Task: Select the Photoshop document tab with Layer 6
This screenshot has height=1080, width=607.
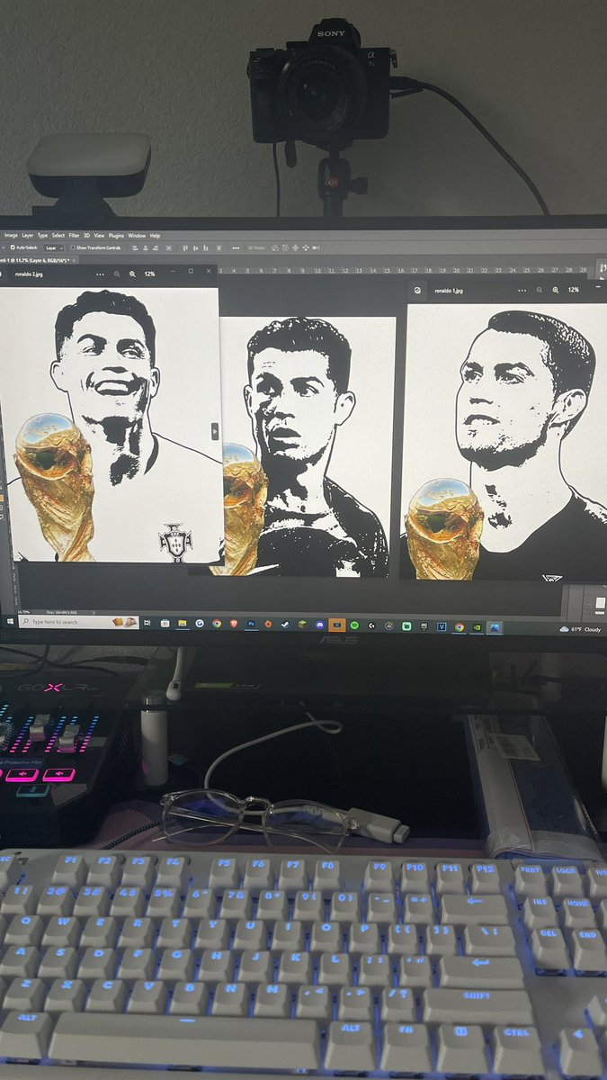Action: tap(36, 259)
